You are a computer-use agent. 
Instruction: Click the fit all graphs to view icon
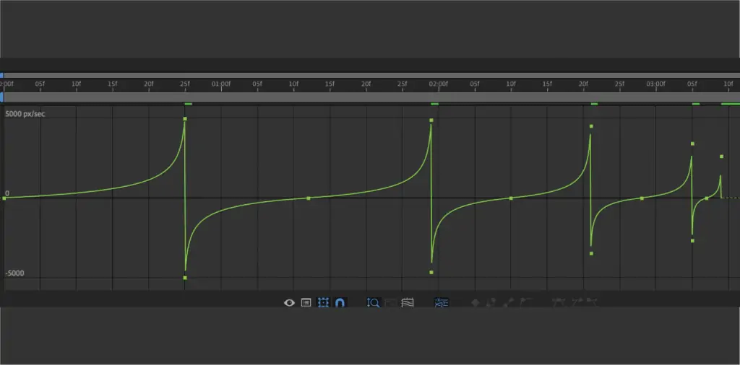coord(408,303)
